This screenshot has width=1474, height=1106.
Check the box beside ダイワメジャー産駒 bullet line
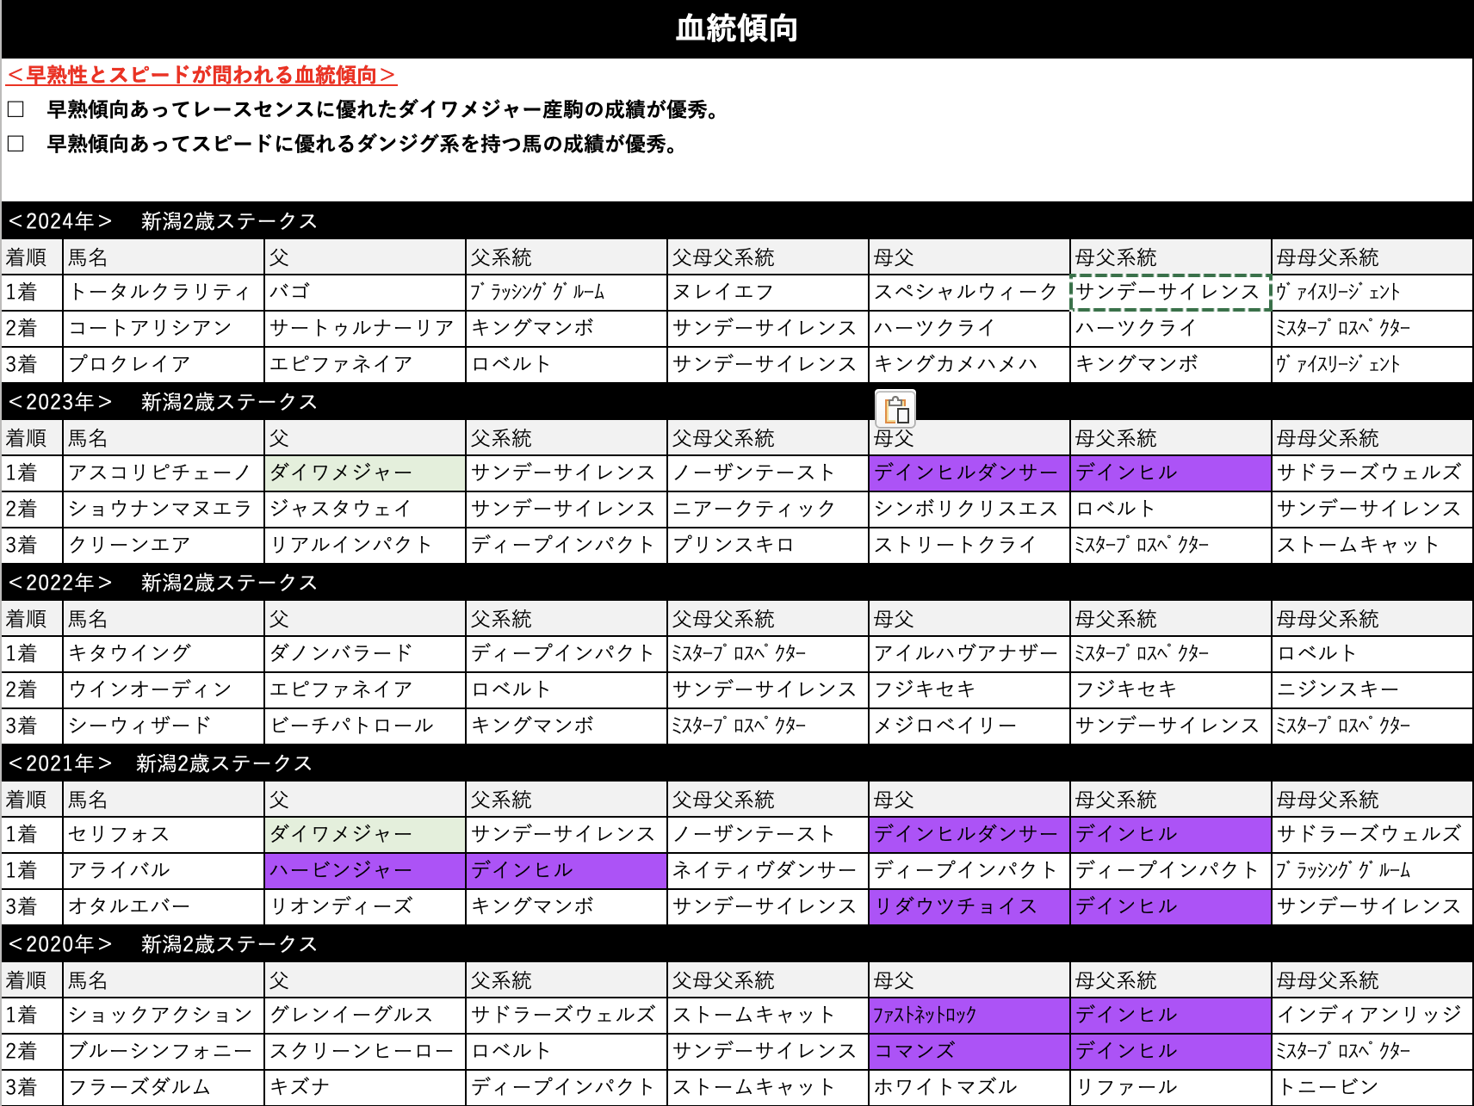click(x=15, y=109)
